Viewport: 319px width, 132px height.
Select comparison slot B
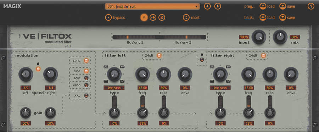point(162,18)
